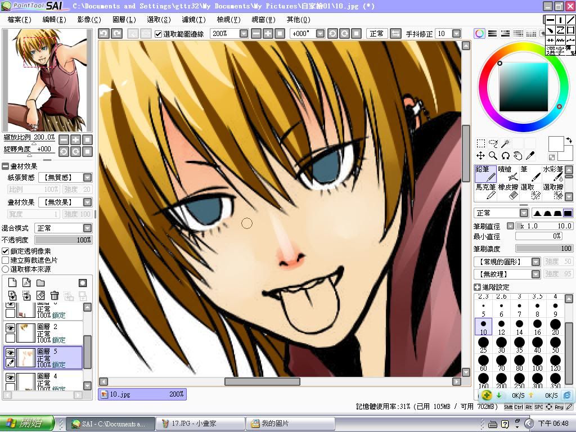Select the eyedropper tool

530,156
